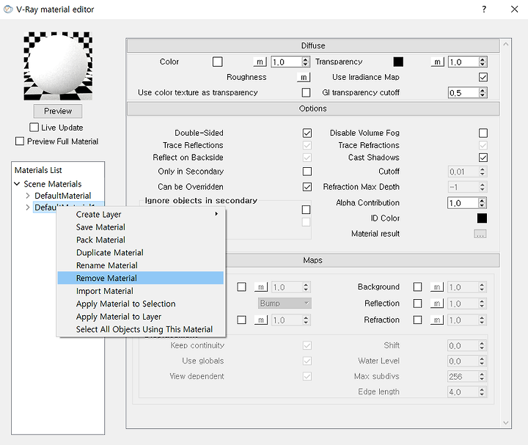Expand the selected DefaultMaterial1 tree item
The height and width of the screenshot is (445, 528).
(x=28, y=207)
